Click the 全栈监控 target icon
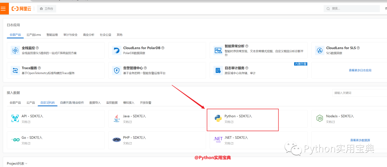Image resolution: width=387 pixels, height=167 pixels. pyautogui.click(x=15, y=50)
